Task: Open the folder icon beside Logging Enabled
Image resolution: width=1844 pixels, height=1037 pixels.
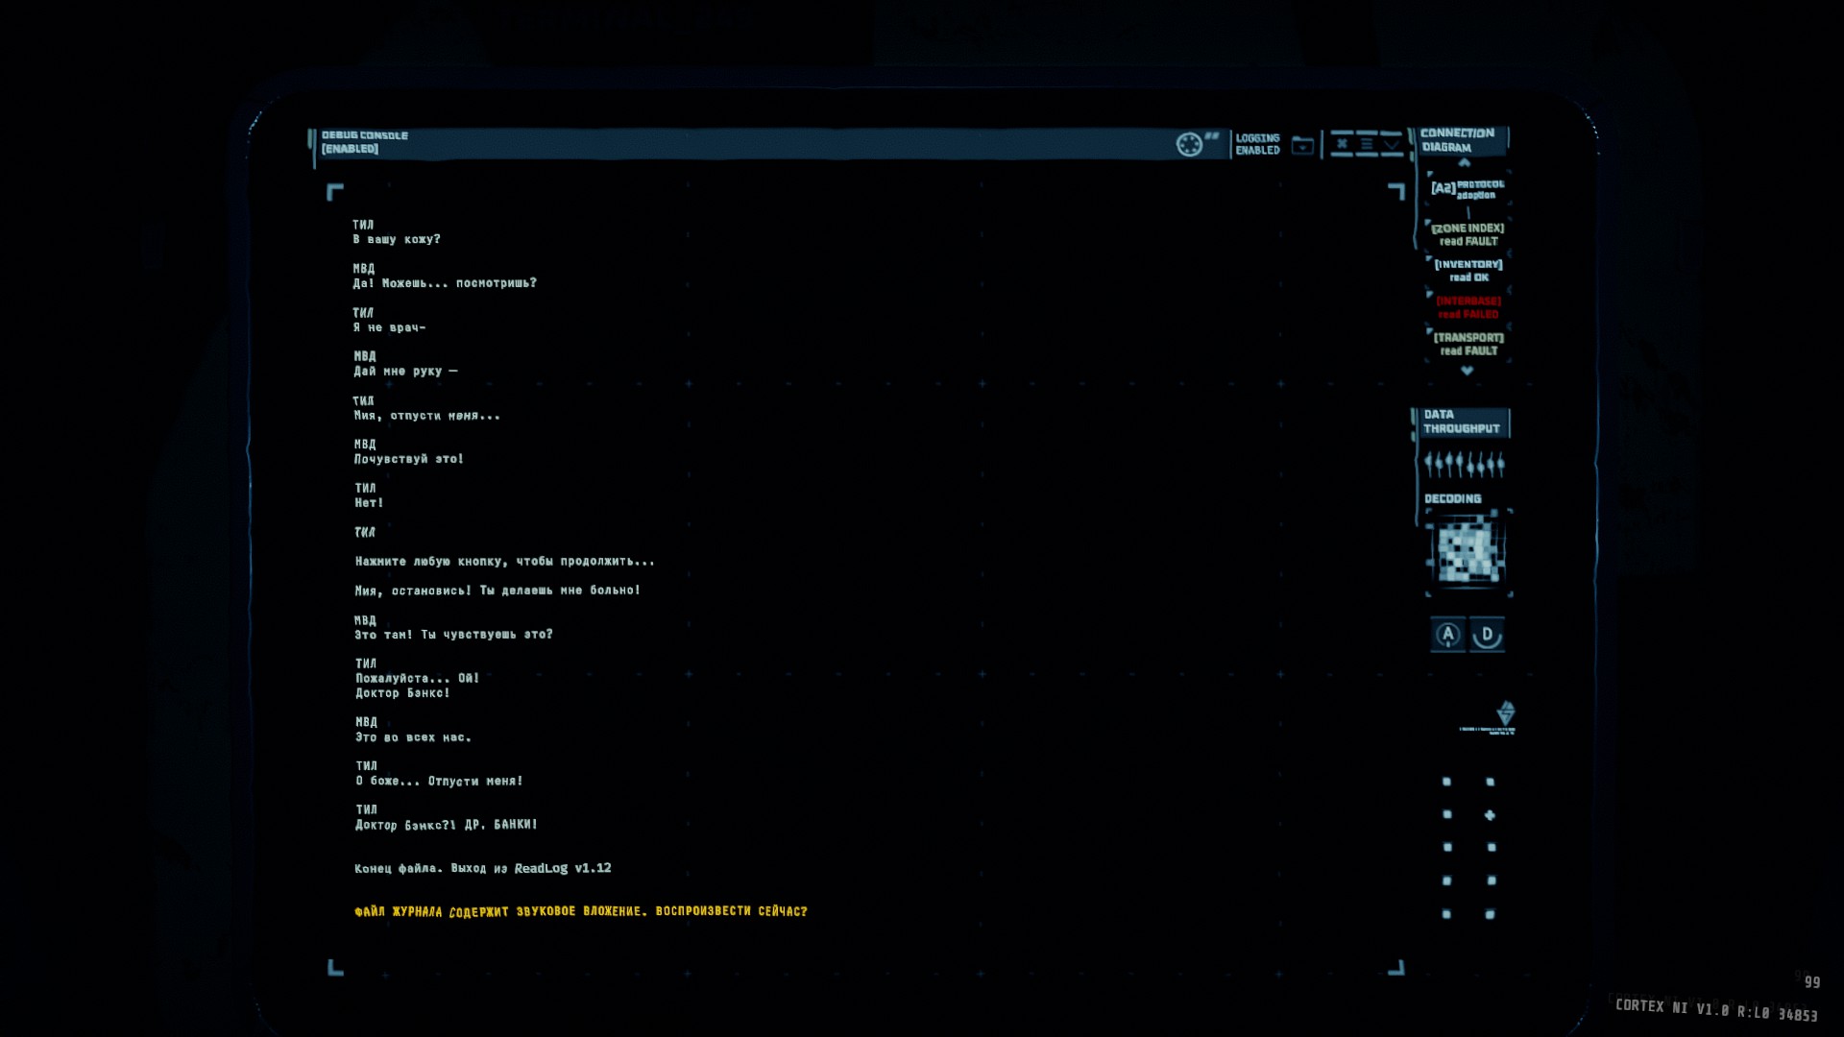Action: pos(1302,145)
